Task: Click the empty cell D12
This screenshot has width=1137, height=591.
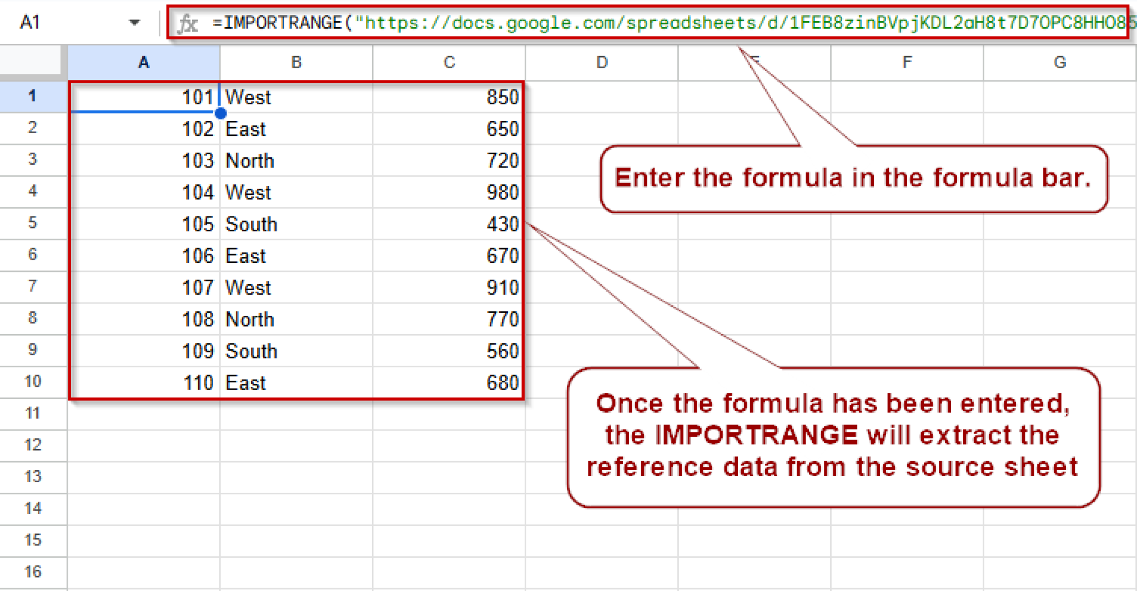Action: point(601,444)
